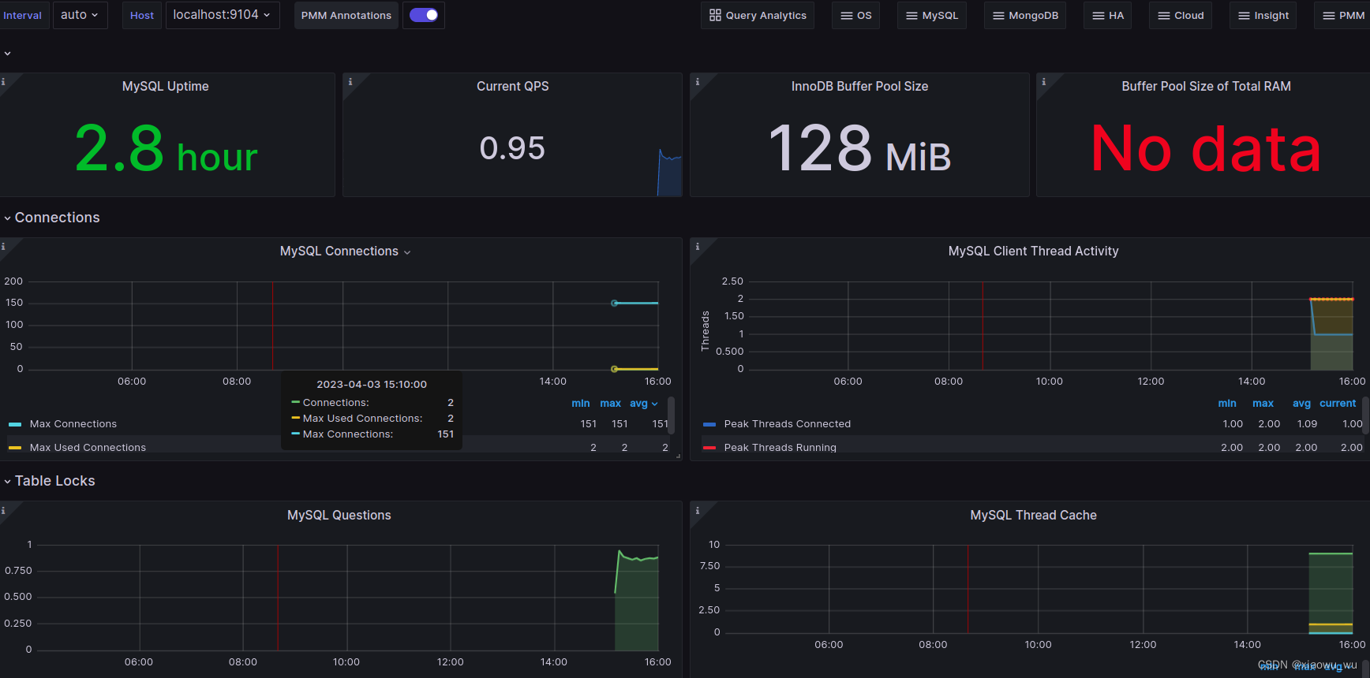Click the MySQL Thread Cache panel title
This screenshot has height=678, width=1370.
[1033, 516]
